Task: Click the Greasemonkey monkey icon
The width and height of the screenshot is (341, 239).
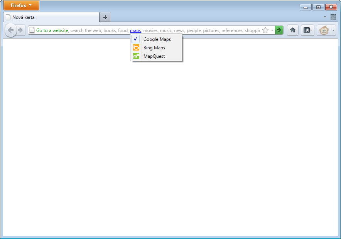Action: 324,30
